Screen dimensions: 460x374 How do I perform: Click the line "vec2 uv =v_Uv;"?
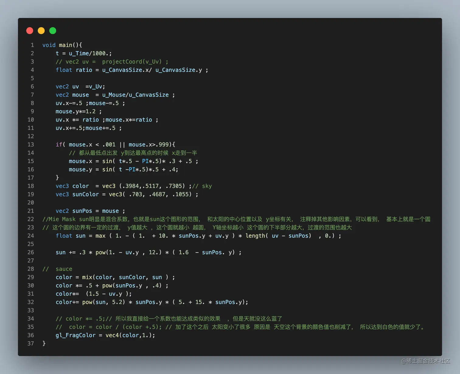[80, 86]
